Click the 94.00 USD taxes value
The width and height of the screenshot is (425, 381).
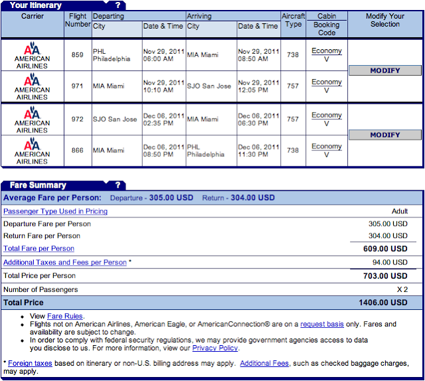pos(390,262)
